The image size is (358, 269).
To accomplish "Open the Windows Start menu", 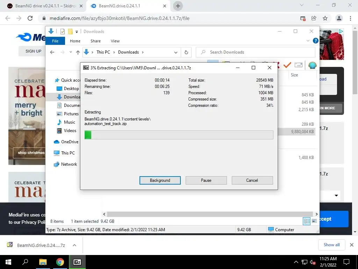I will [x=8, y=262].
